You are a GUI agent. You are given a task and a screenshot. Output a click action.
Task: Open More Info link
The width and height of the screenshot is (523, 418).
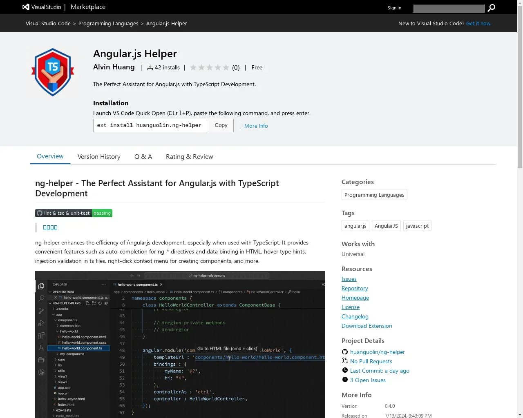tap(256, 126)
